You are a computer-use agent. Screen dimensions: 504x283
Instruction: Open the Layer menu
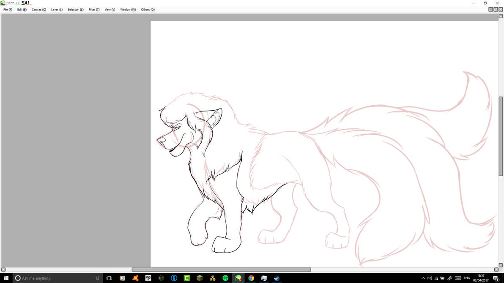point(57,10)
